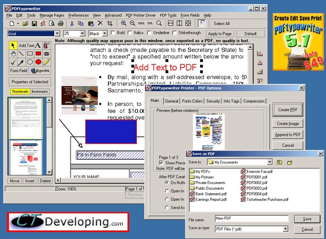The width and height of the screenshot is (326, 239).
Task: Click the blue rectangle shape on page
Action: [x=111, y=132]
